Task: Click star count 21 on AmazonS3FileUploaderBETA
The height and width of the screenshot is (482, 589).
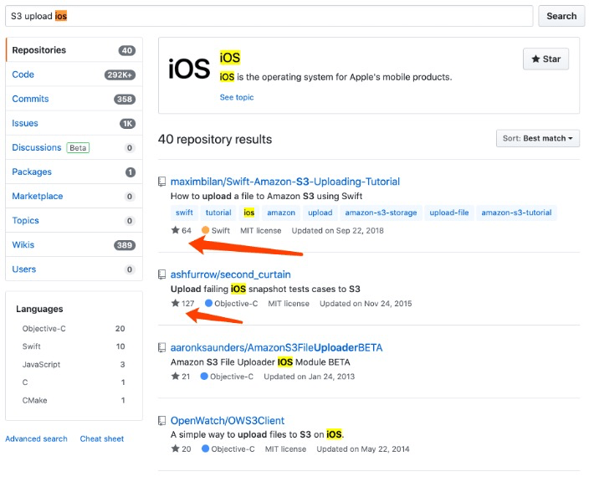Action: point(185,377)
